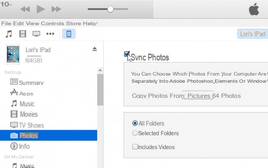The width and height of the screenshot is (268, 168).
Task: Click the Lori's iPad button at top right
Action: [x=252, y=34]
